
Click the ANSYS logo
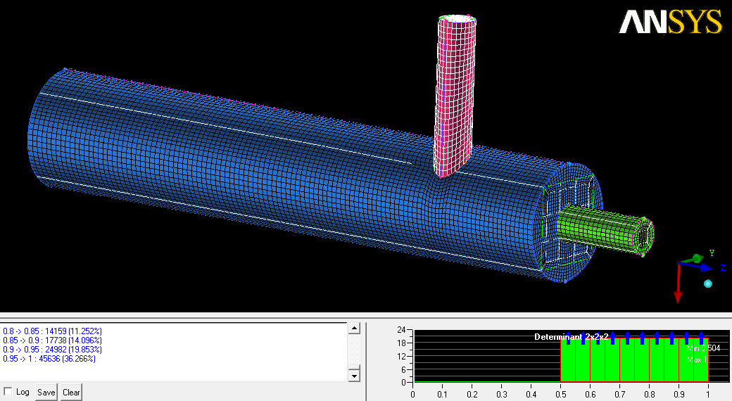[x=670, y=23]
